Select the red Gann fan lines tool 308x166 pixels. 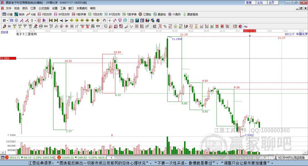[x=111, y=26]
